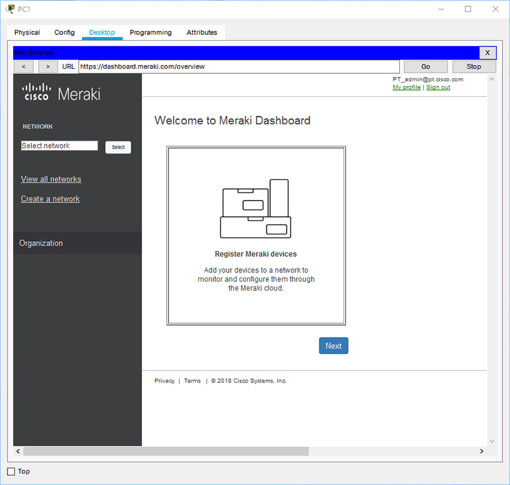Open the Desktop tab
Image resolution: width=510 pixels, height=485 pixels.
[102, 32]
